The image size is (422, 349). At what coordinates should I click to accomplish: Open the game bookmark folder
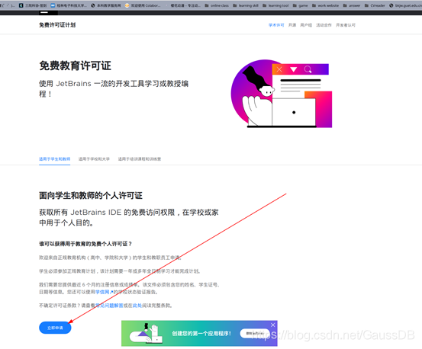point(301,5)
